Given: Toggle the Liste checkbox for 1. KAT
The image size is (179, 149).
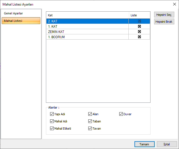Looking at the screenshot, I should click(x=139, y=26).
